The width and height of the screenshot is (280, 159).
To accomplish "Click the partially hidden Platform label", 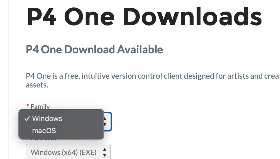I will 43,140.
